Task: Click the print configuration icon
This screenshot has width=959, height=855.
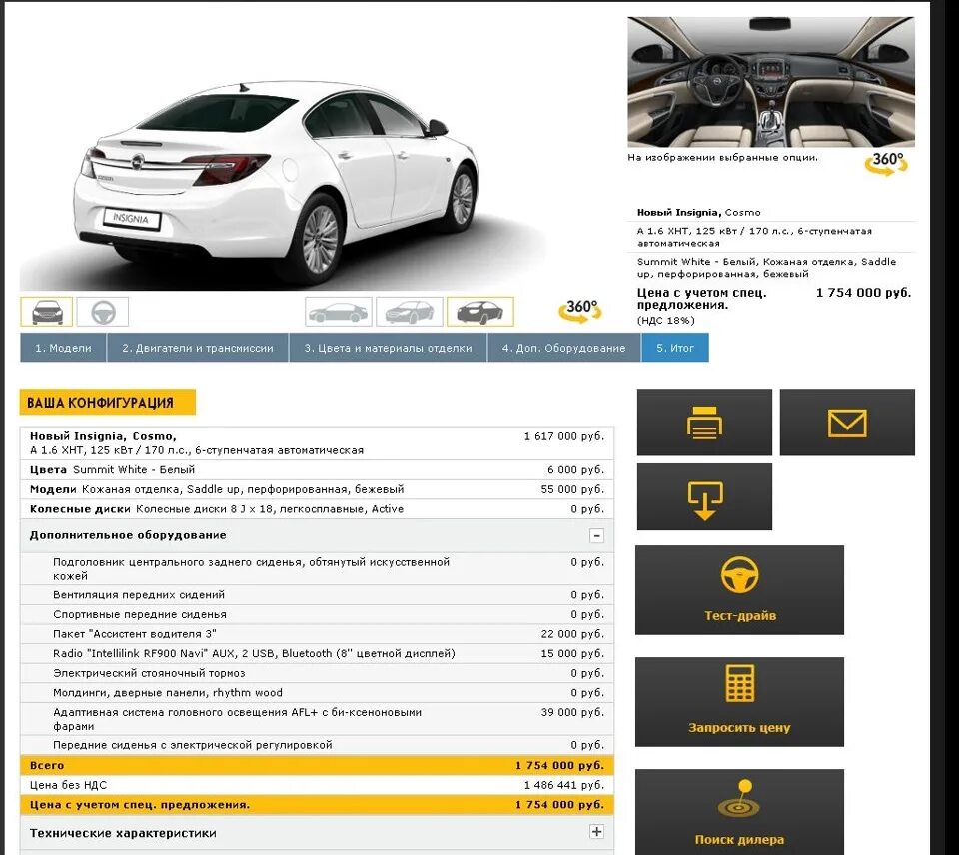Action: pyautogui.click(x=704, y=422)
